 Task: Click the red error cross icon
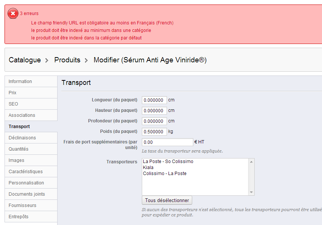pos(13,14)
